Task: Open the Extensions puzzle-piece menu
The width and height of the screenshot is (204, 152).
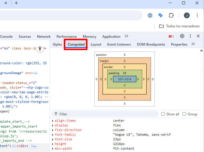Action: coord(171,15)
